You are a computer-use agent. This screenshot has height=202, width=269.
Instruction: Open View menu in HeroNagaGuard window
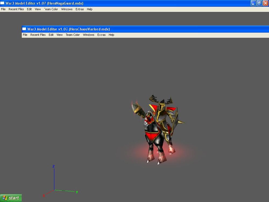(38, 9)
